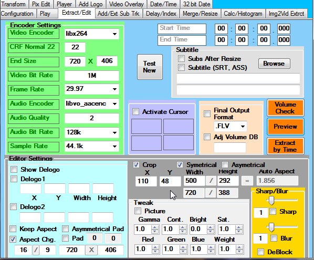Adjust the Sharp slider handle
Image resolution: width=314 pixels, height=260 pixels.
click(271, 200)
